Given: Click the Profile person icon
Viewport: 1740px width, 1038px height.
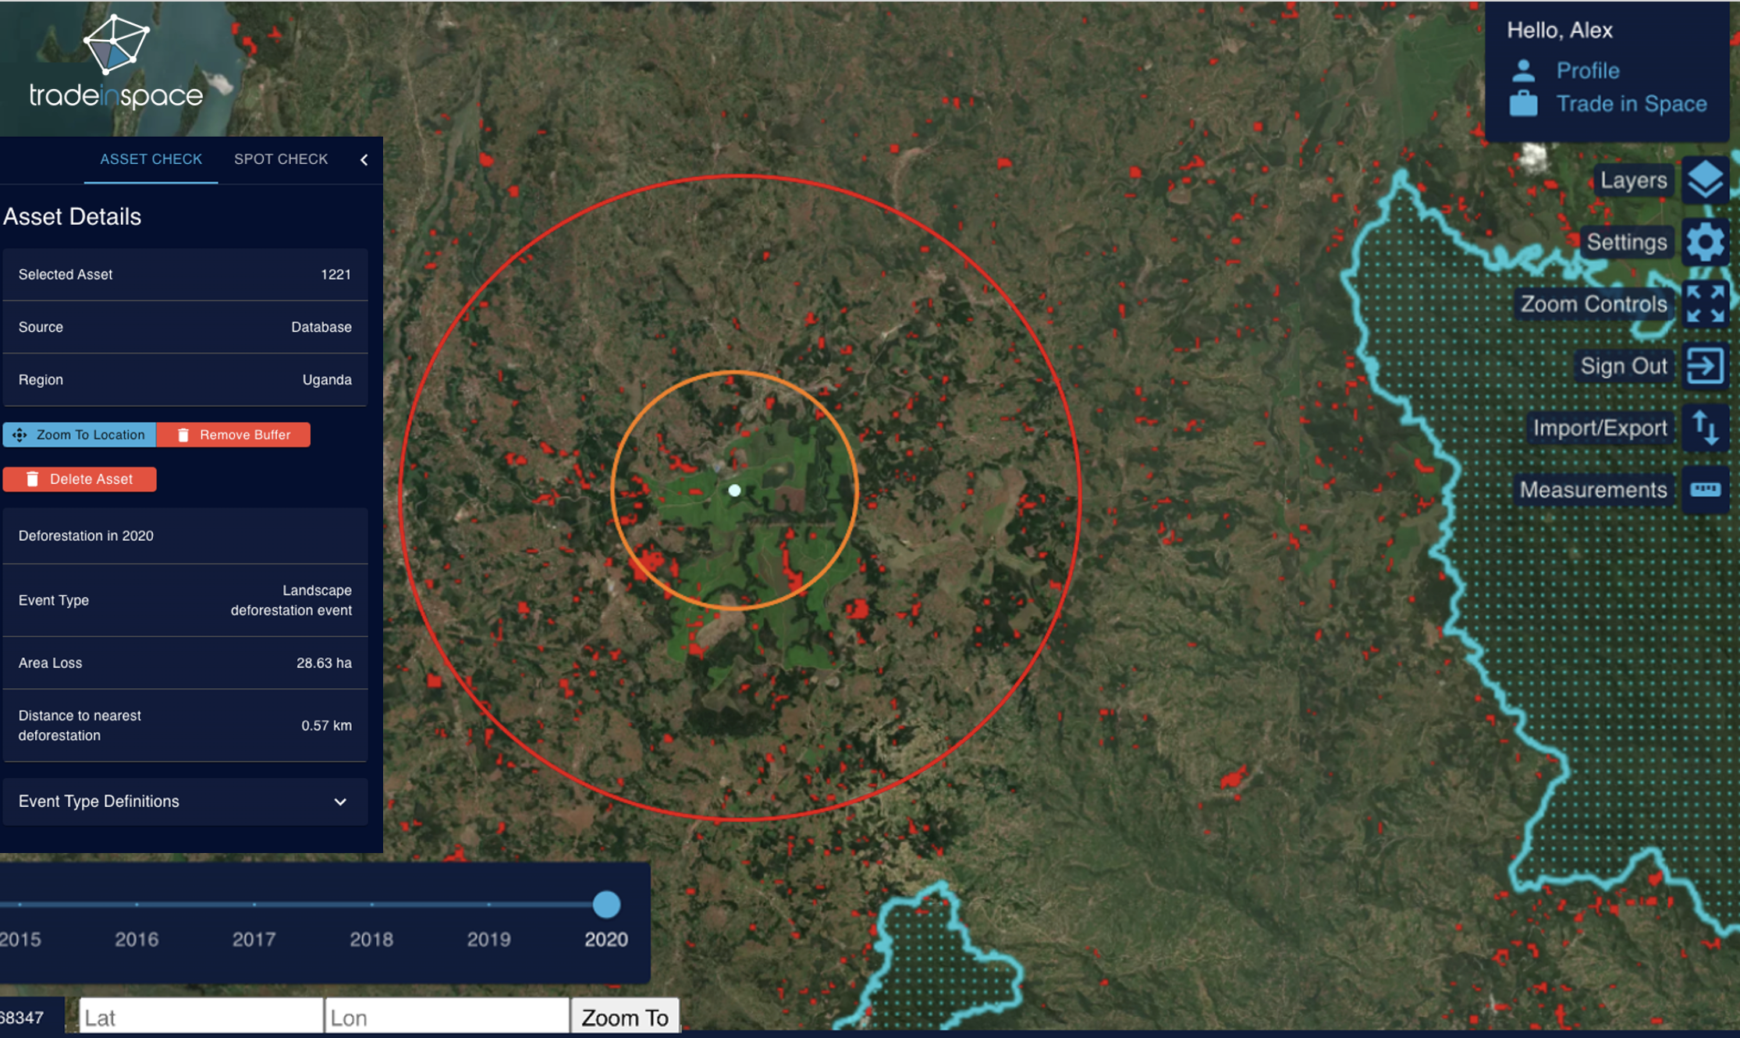Looking at the screenshot, I should 1523,70.
